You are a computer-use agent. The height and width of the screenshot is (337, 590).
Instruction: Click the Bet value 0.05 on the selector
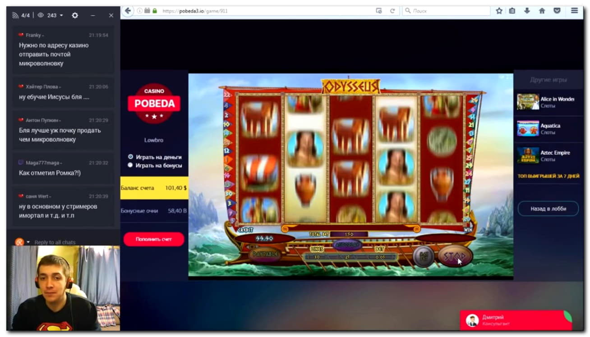click(379, 257)
